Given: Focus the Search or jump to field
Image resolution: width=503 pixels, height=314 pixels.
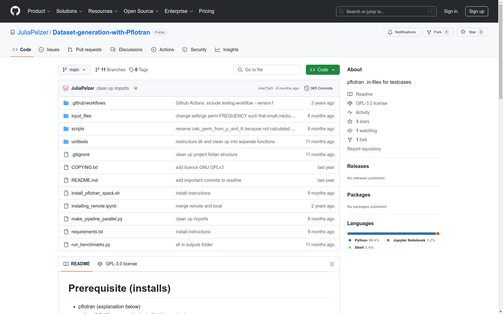Looking at the screenshot, I should pyautogui.click(x=386, y=11).
